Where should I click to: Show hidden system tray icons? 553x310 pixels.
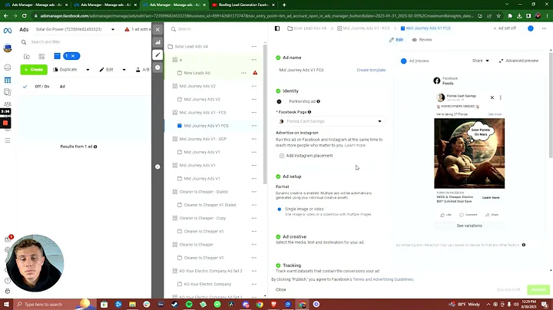(x=488, y=305)
